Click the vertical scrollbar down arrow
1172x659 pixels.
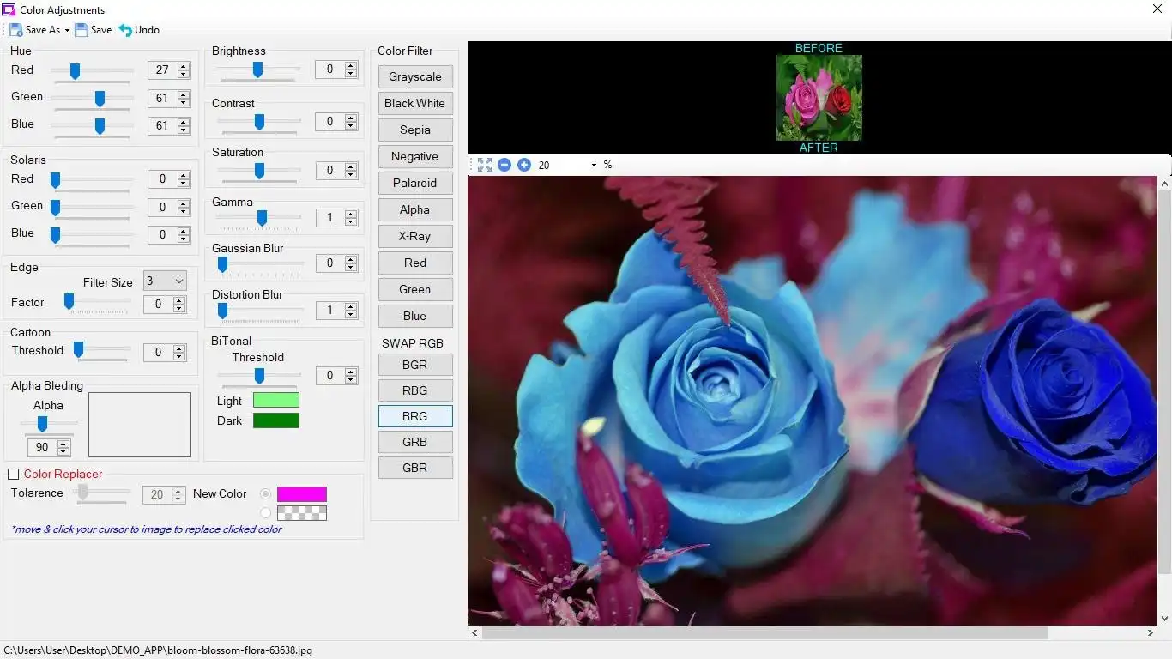point(1164,619)
